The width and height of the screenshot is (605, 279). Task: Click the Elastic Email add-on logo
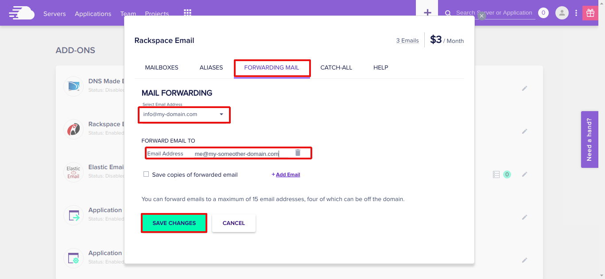pyautogui.click(x=74, y=172)
